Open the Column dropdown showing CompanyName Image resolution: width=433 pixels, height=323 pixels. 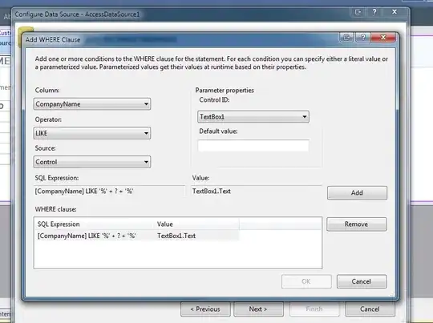92,104
